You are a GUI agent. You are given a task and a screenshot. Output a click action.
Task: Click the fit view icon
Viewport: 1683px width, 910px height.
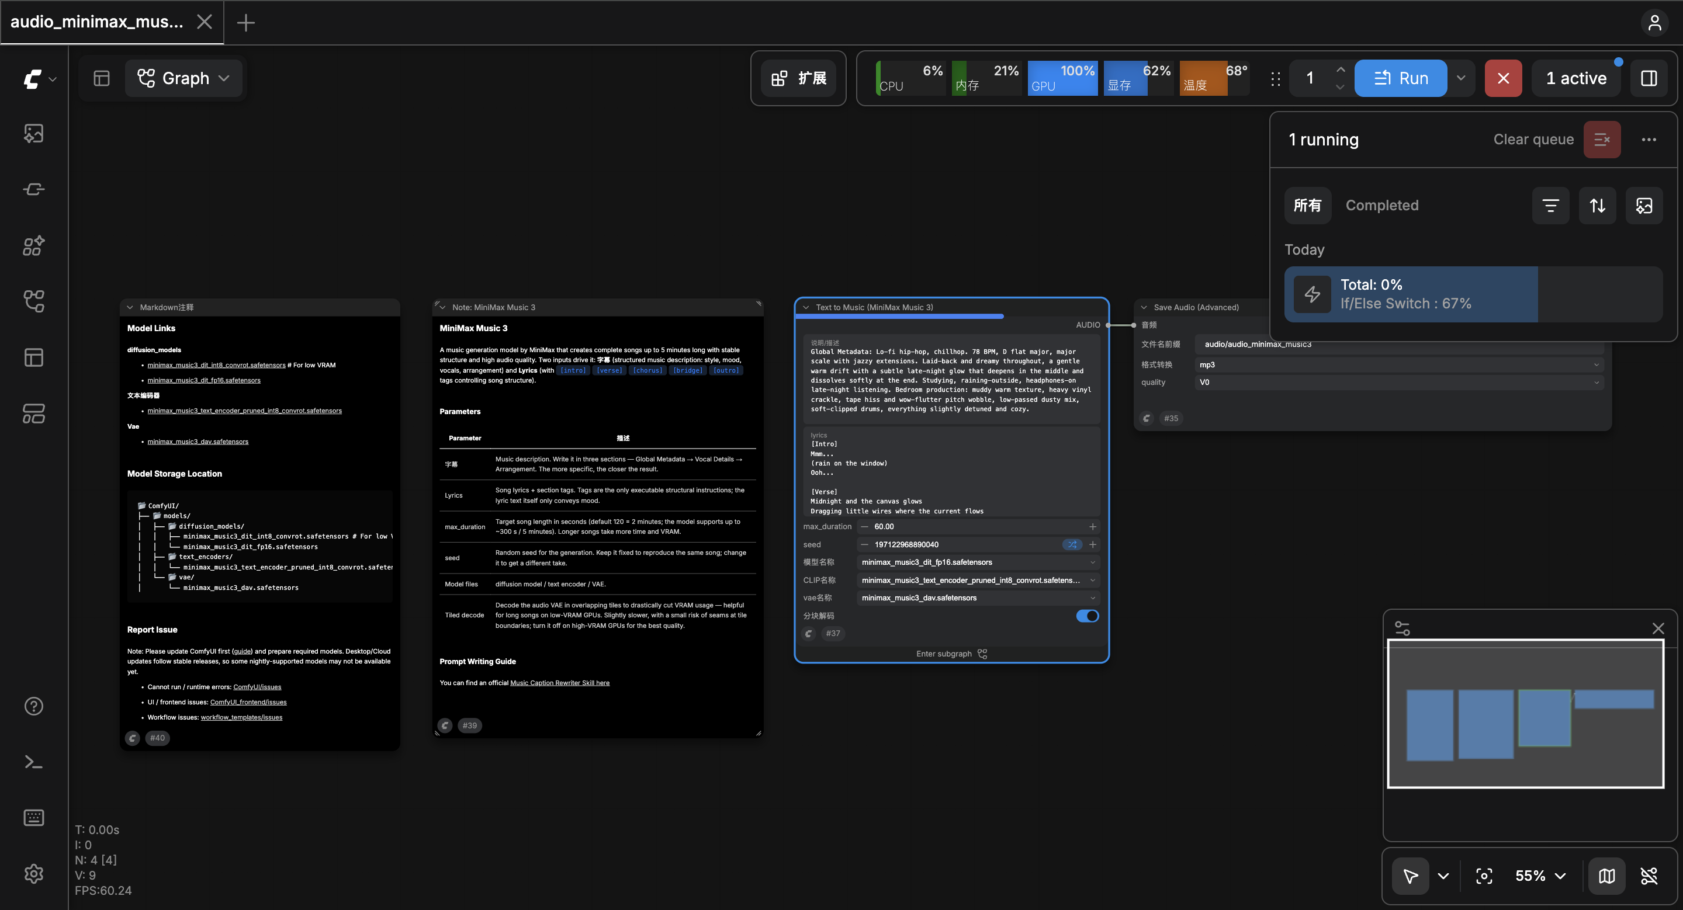point(1484,876)
